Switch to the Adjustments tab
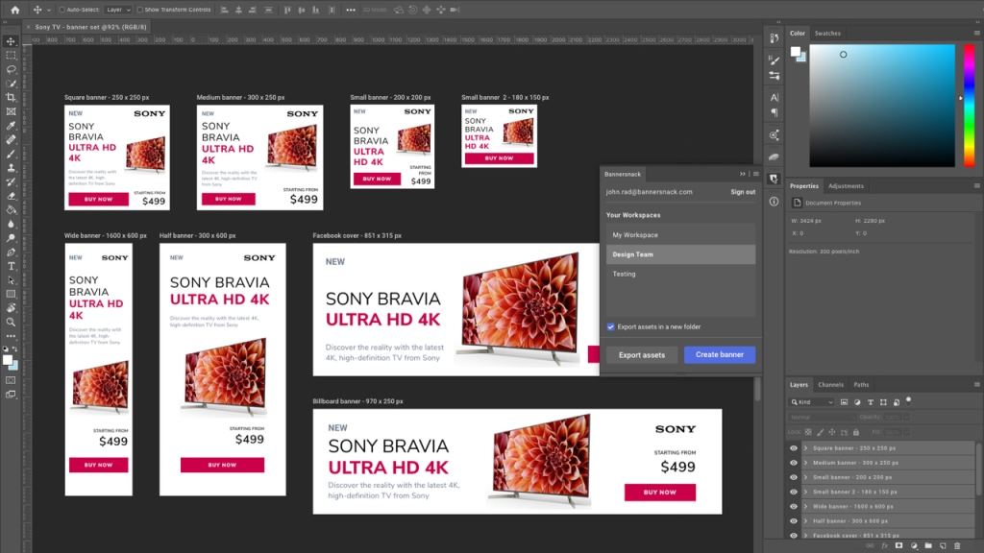This screenshot has height=553, width=984. [846, 186]
